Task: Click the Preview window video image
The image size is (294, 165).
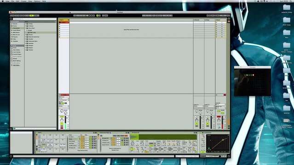Action: 253,82
